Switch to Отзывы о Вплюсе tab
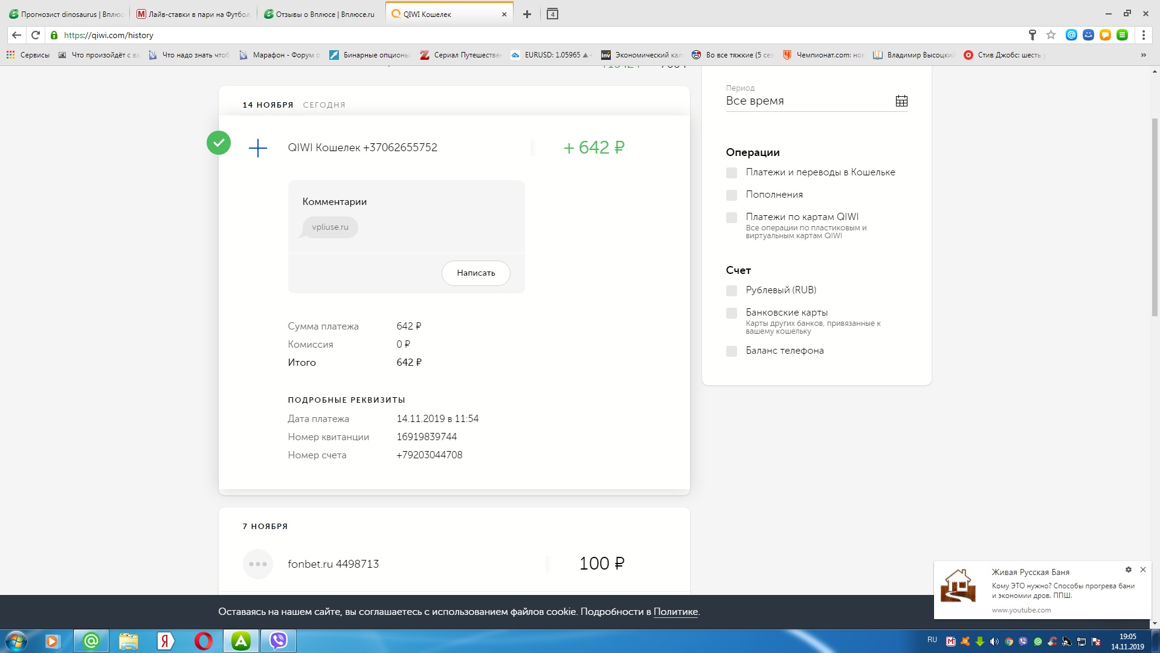Viewport: 1160px width, 653px height. (320, 14)
